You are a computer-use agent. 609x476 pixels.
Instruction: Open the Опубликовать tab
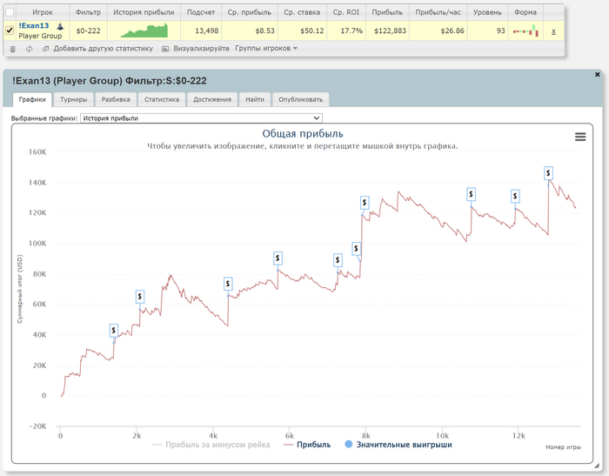click(x=301, y=99)
